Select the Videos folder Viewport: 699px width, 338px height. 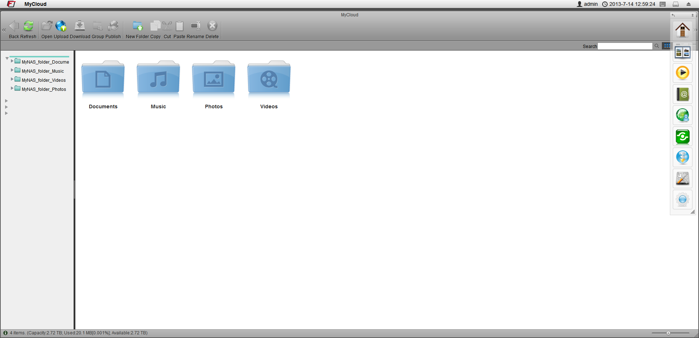(269, 85)
